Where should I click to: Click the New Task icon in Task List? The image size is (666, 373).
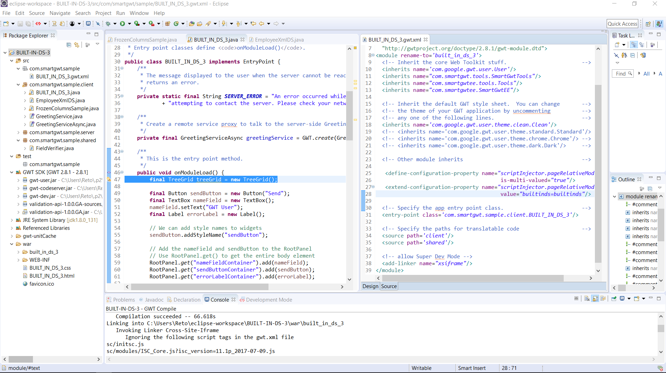point(617,45)
